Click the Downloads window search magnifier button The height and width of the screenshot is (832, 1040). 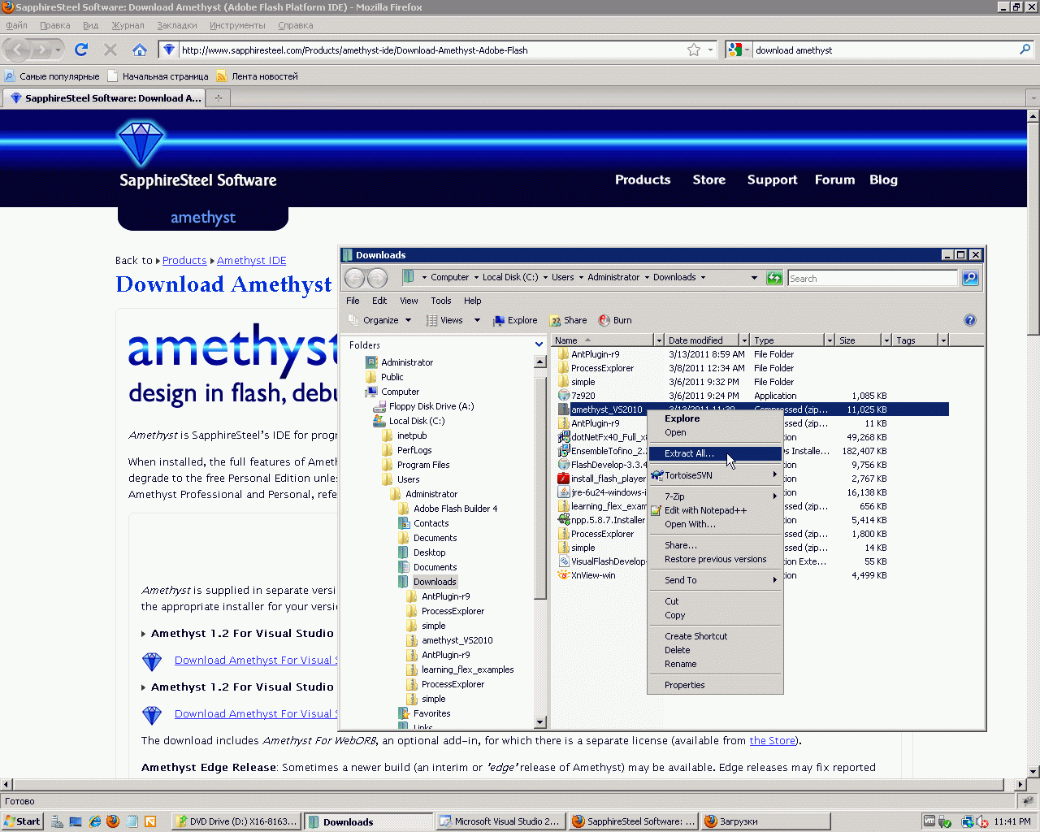970,278
